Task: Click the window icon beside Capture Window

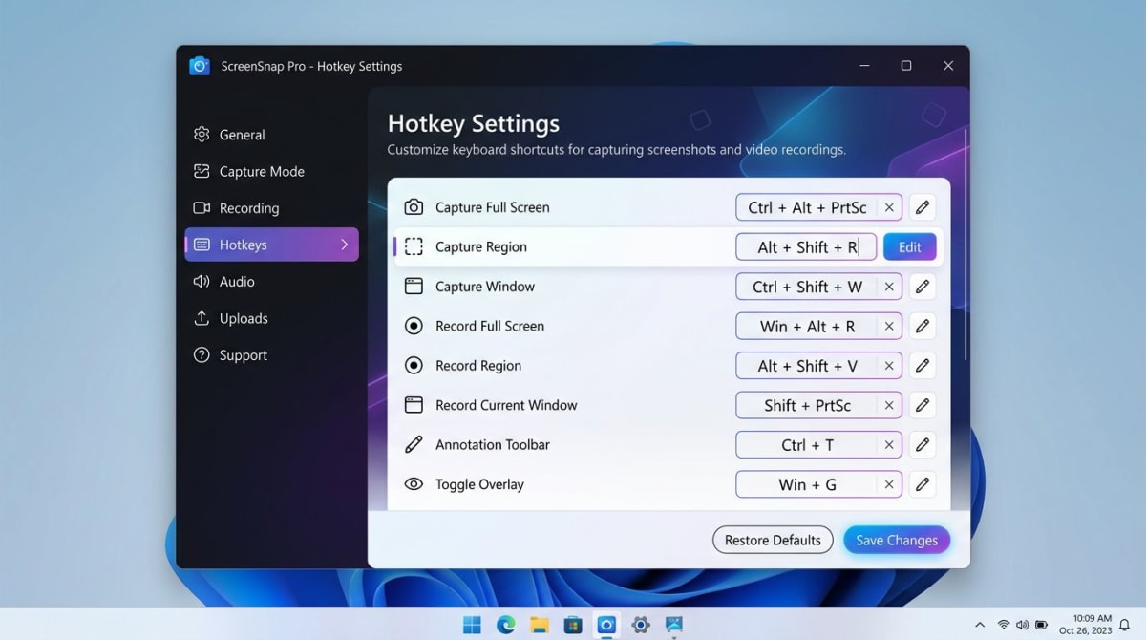Action: [x=414, y=286]
